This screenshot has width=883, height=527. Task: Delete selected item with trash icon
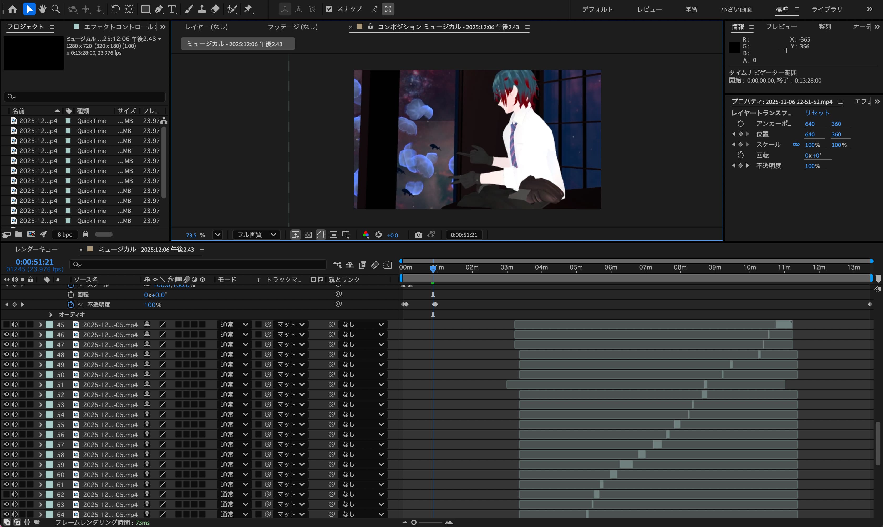(x=85, y=234)
